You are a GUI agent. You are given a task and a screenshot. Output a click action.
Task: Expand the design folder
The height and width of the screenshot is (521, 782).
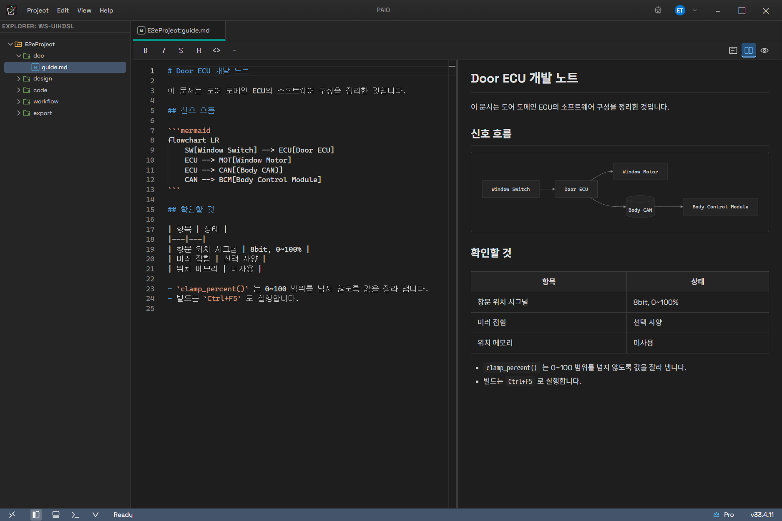(x=19, y=78)
